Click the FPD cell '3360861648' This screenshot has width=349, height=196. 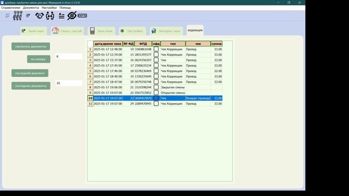tap(143, 49)
